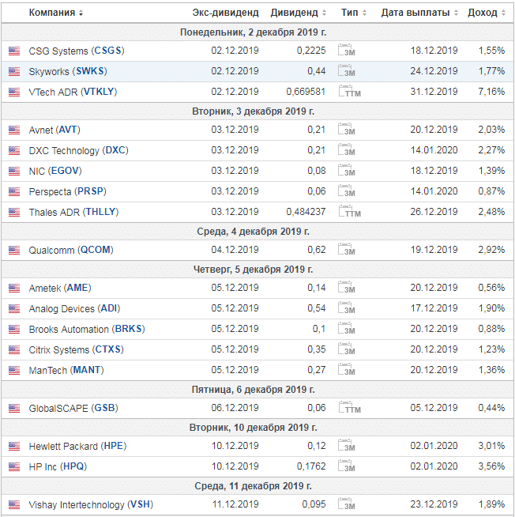Open the ManTech (MANT) company link
This screenshot has height=517, width=515.
[66, 370]
